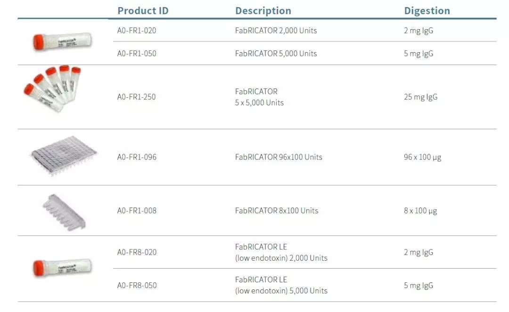Image resolution: width=509 pixels, height=312 pixels.
Task: Open product A0-FR1-250
Action: coord(136,97)
